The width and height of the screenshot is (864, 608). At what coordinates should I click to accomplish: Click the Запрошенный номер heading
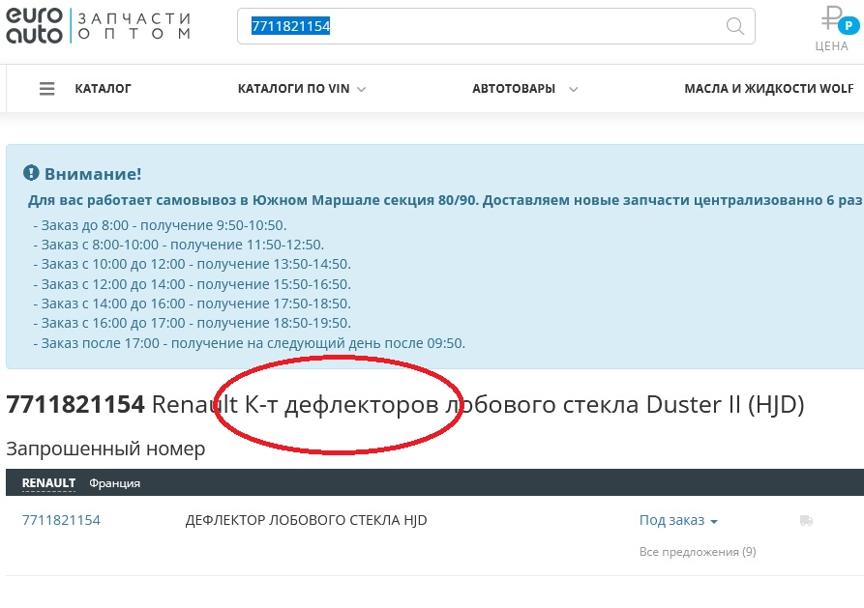click(105, 449)
